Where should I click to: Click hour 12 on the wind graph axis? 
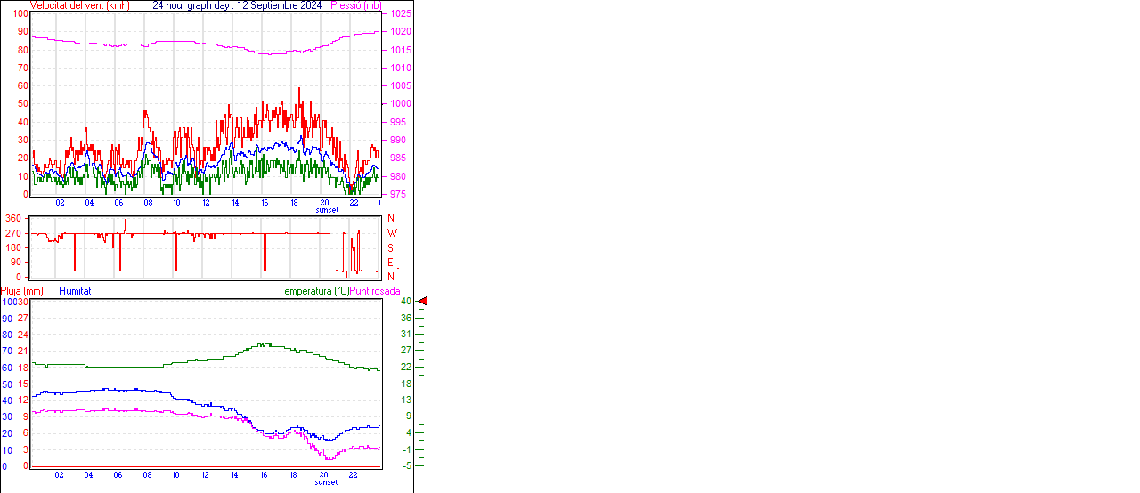click(206, 203)
